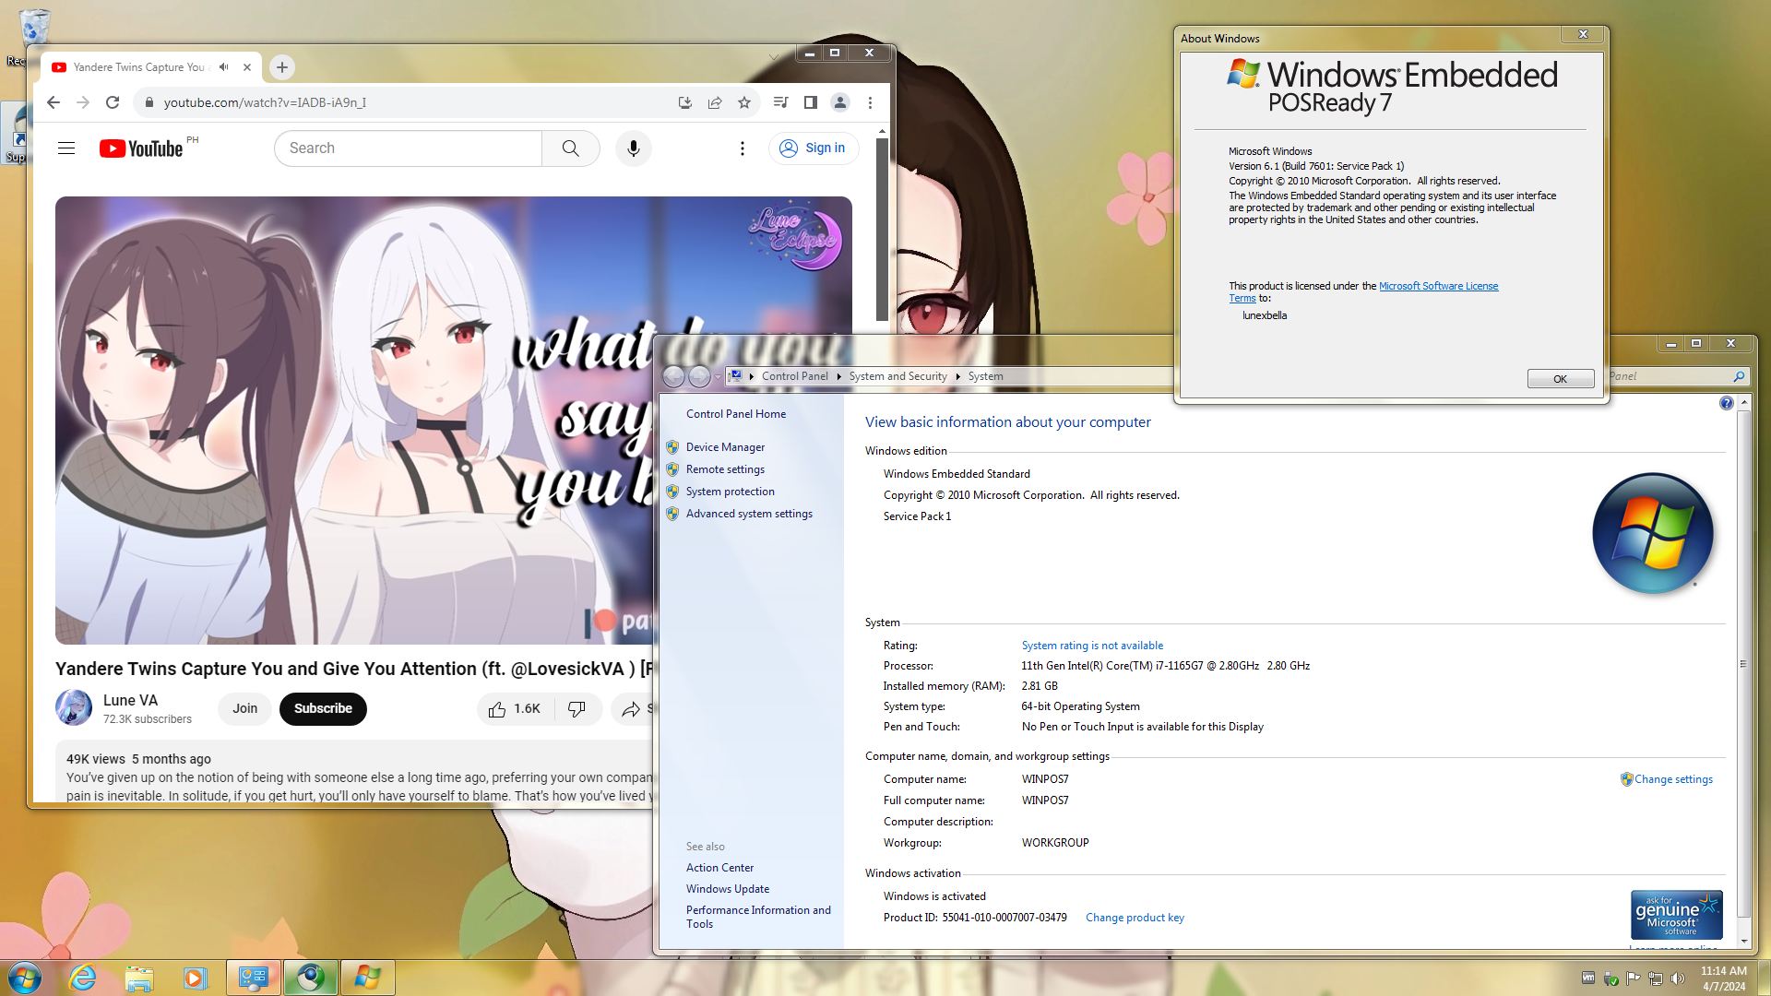Expand the Control Panel breadcrumb arrow after System and Security

point(957,376)
